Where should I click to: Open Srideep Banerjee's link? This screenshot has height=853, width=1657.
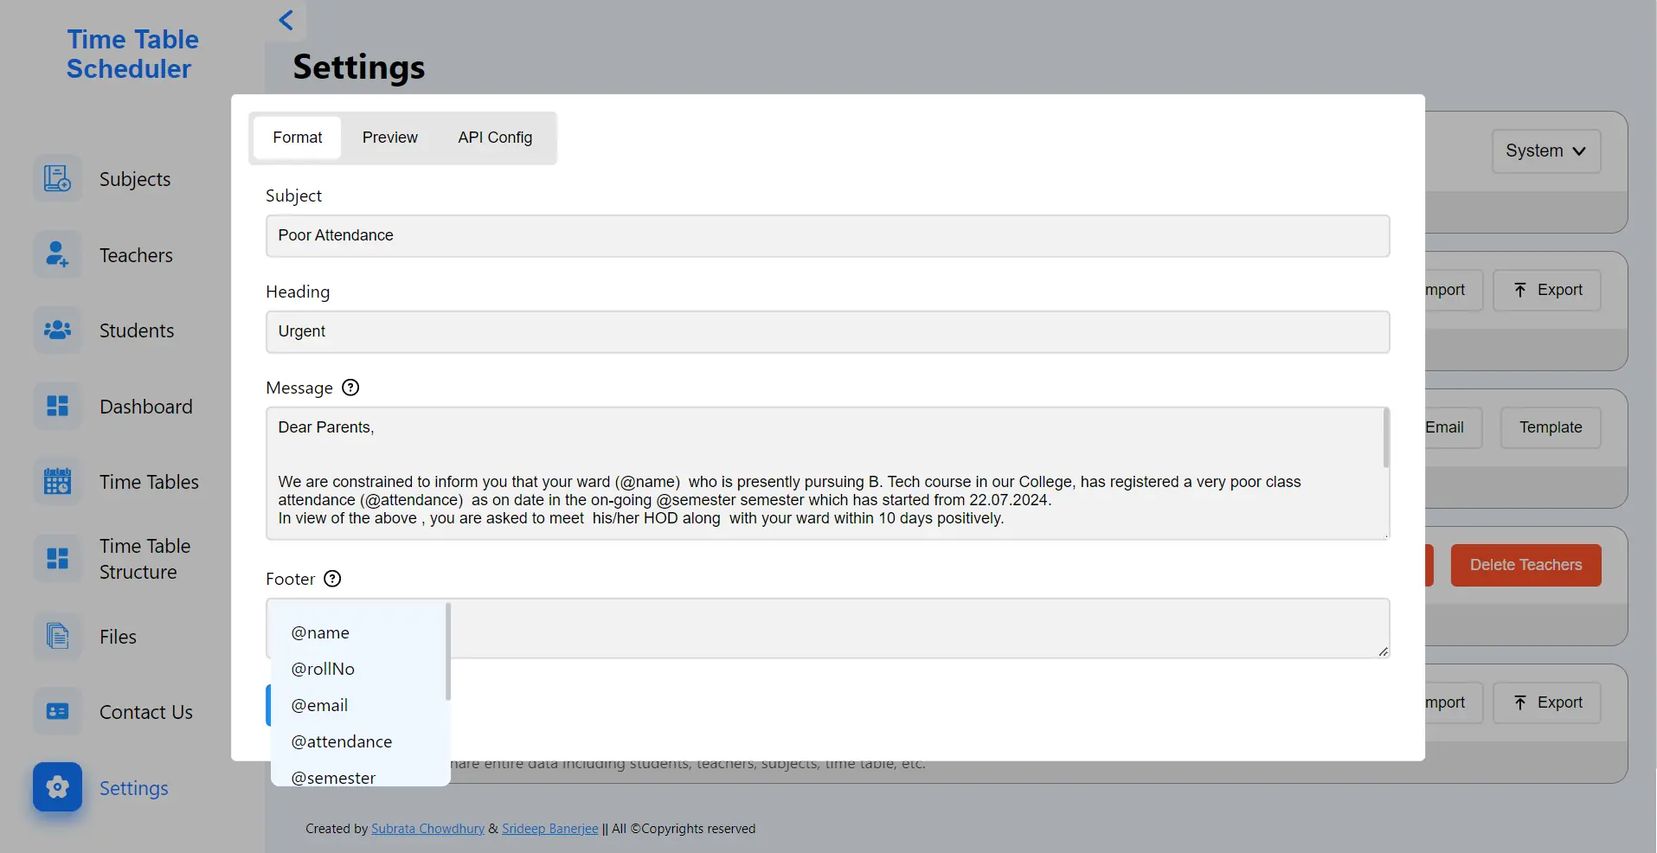coord(550,829)
